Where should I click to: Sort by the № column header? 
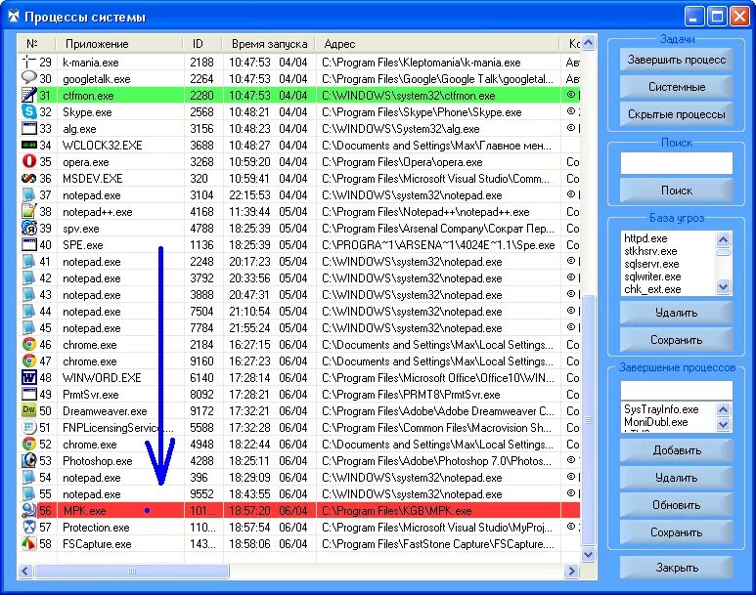(x=36, y=43)
